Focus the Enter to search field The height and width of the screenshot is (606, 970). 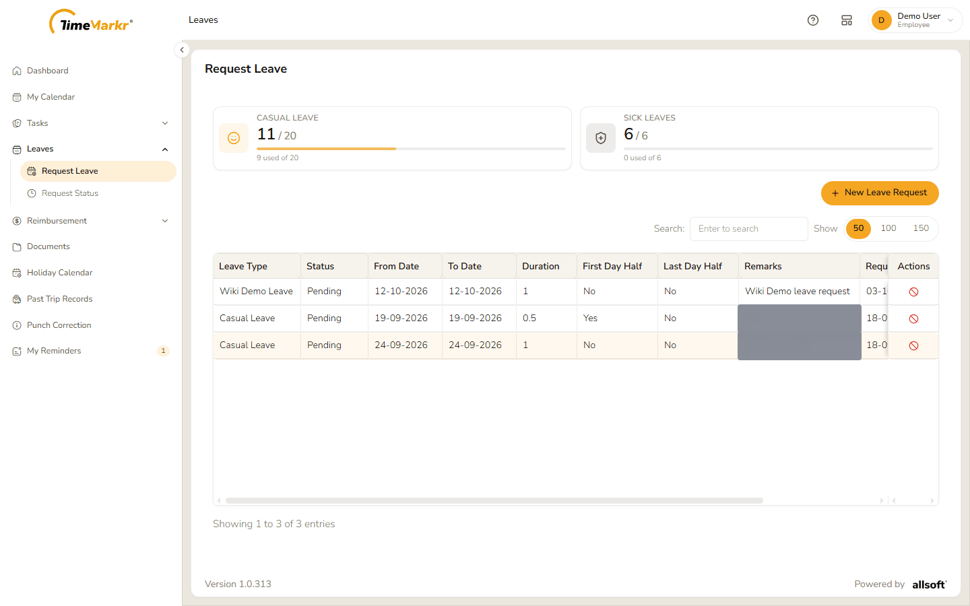coord(748,229)
